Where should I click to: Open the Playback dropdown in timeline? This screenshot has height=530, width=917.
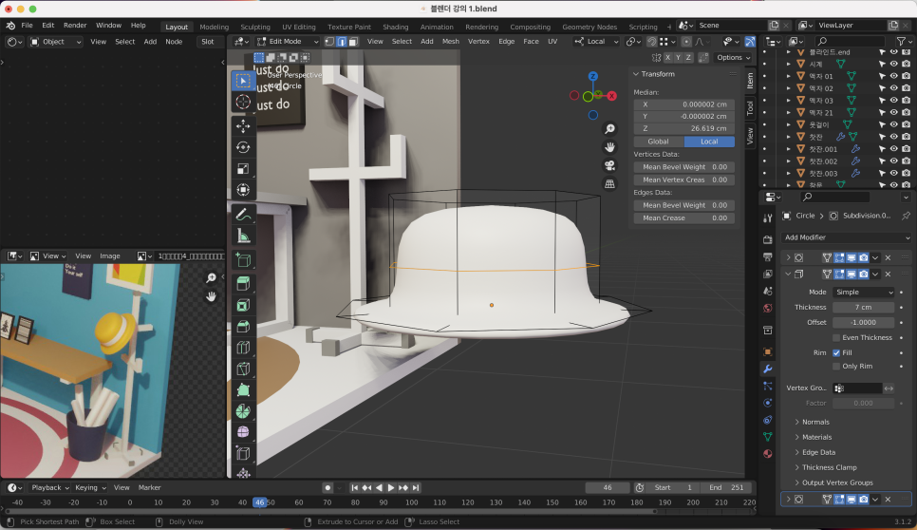tap(50, 487)
